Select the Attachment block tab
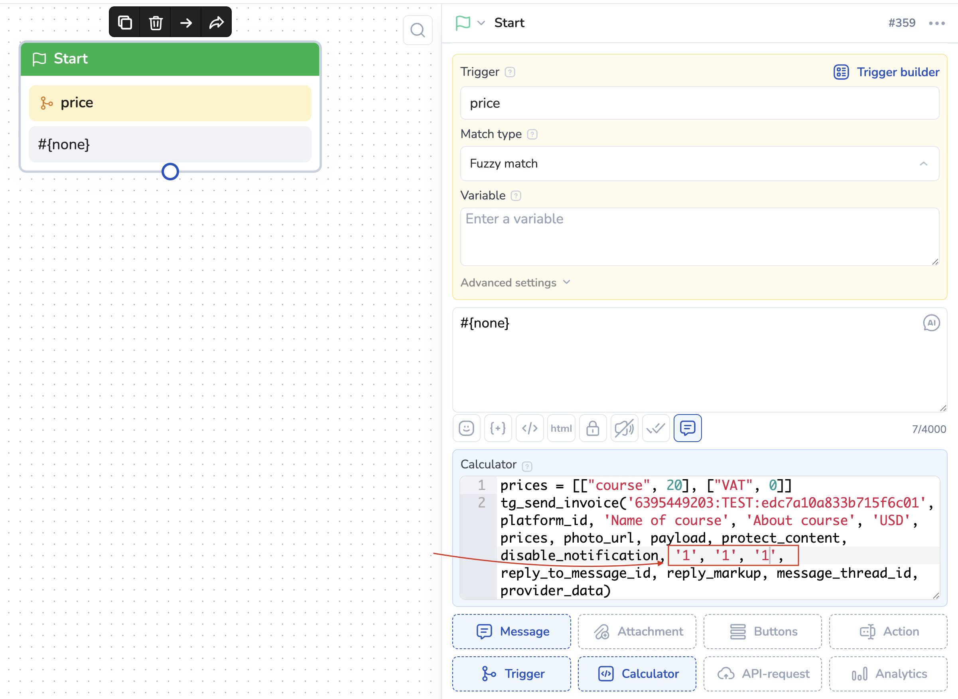The image size is (958, 699). pyautogui.click(x=637, y=631)
